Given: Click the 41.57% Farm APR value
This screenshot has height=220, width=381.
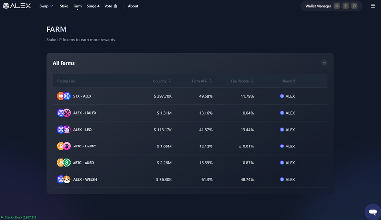Looking at the screenshot, I should click(206, 130).
